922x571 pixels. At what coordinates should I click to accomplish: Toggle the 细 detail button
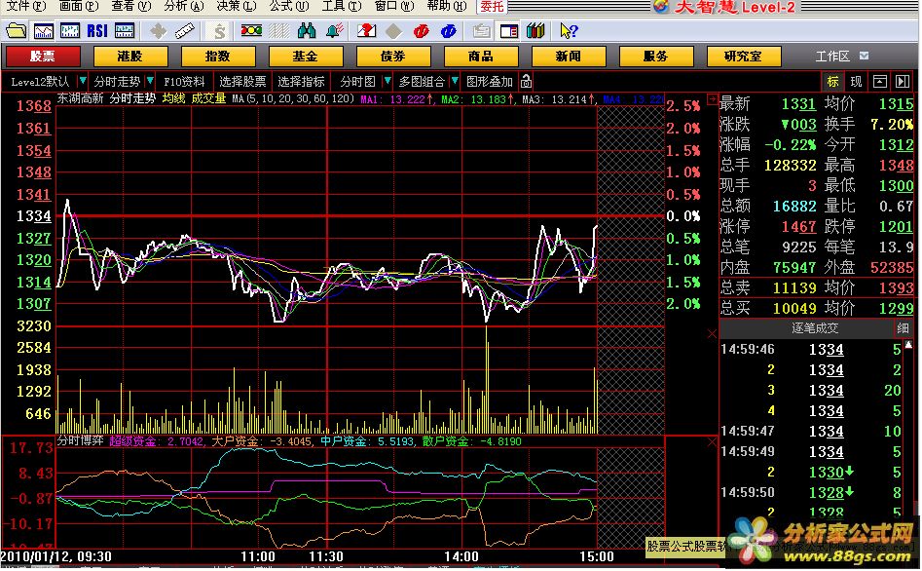pyautogui.click(x=904, y=327)
